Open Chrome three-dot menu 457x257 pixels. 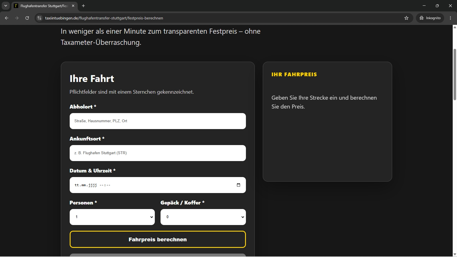click(450, 18)
